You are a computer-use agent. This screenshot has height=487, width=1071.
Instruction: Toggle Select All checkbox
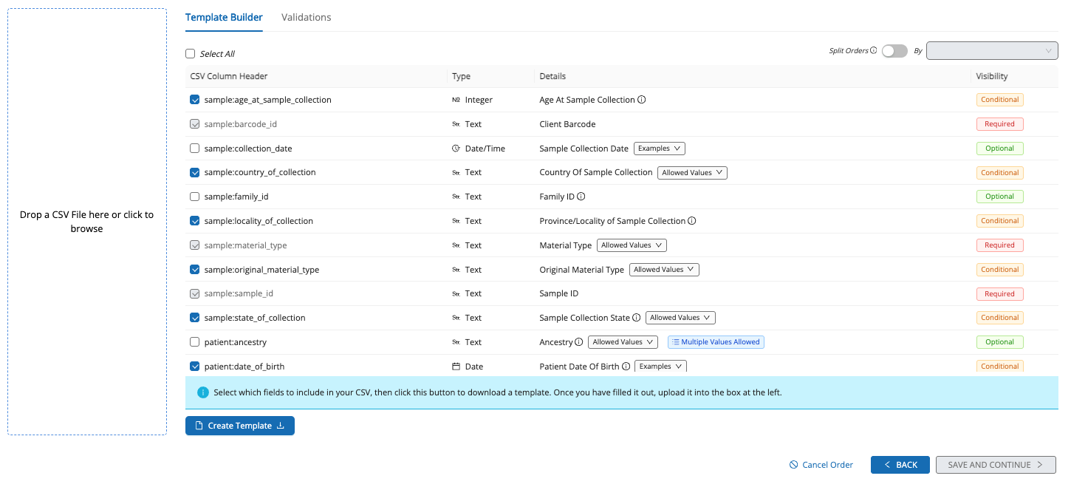click(191, 54)
